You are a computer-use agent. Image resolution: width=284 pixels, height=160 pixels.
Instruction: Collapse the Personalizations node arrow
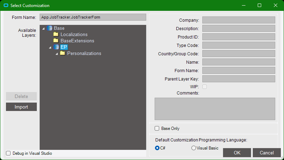click(x=57, y=54)
